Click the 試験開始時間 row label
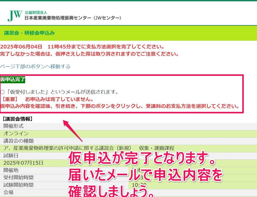This screenshot has height=197, width=257. 19,185
